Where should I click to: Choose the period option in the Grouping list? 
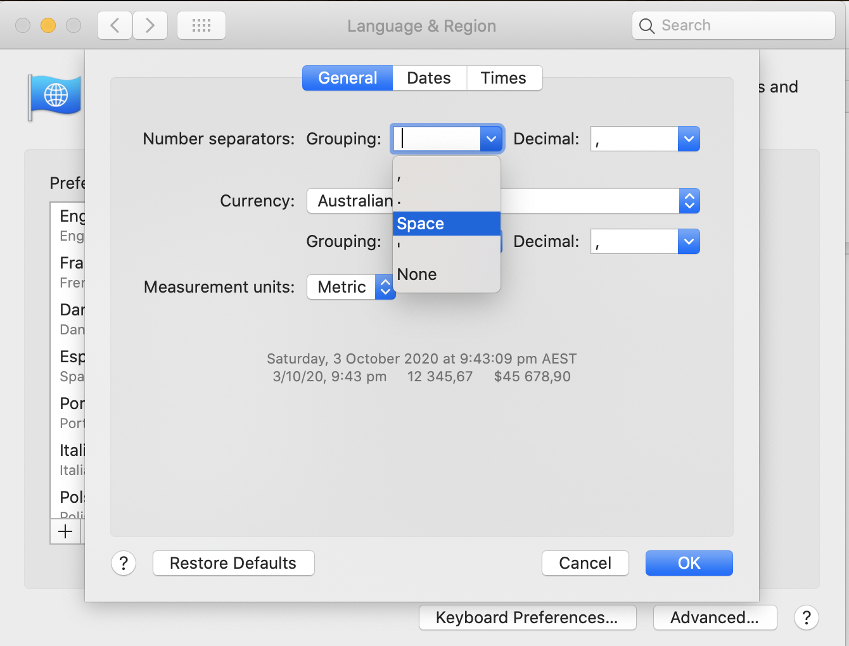click(x=447, y=201)
